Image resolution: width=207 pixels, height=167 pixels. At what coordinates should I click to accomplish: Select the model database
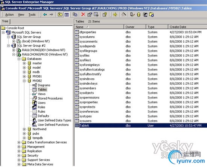click(37, 68)
